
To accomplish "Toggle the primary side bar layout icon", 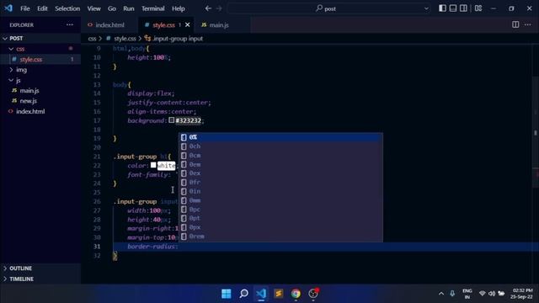I will pyautogui.click(x=442, y=8).
